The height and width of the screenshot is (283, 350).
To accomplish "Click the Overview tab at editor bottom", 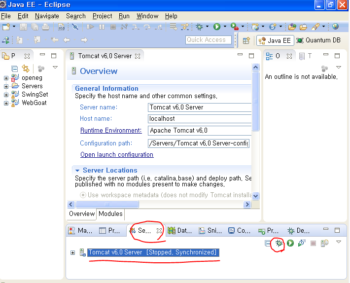I will (82, 214).
